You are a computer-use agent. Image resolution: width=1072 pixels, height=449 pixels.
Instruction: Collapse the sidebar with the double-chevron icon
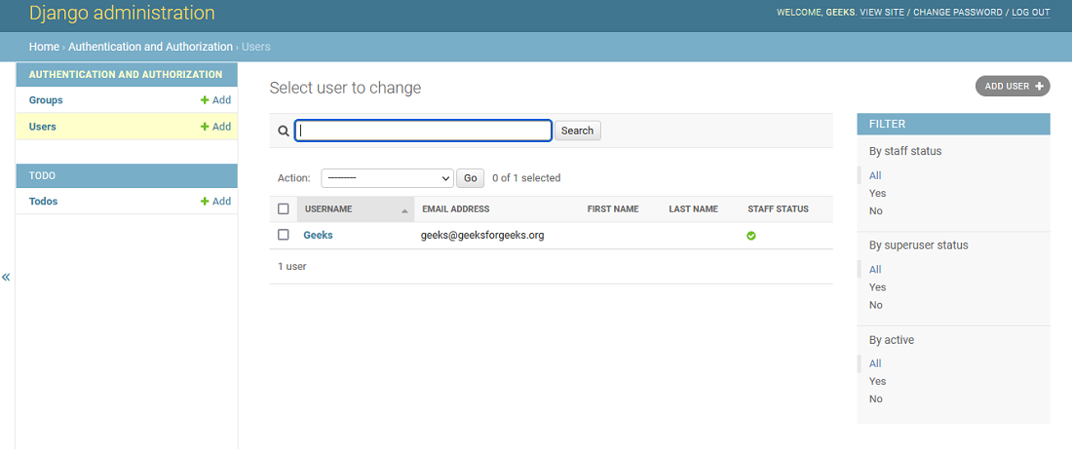(x=6, y=277)
